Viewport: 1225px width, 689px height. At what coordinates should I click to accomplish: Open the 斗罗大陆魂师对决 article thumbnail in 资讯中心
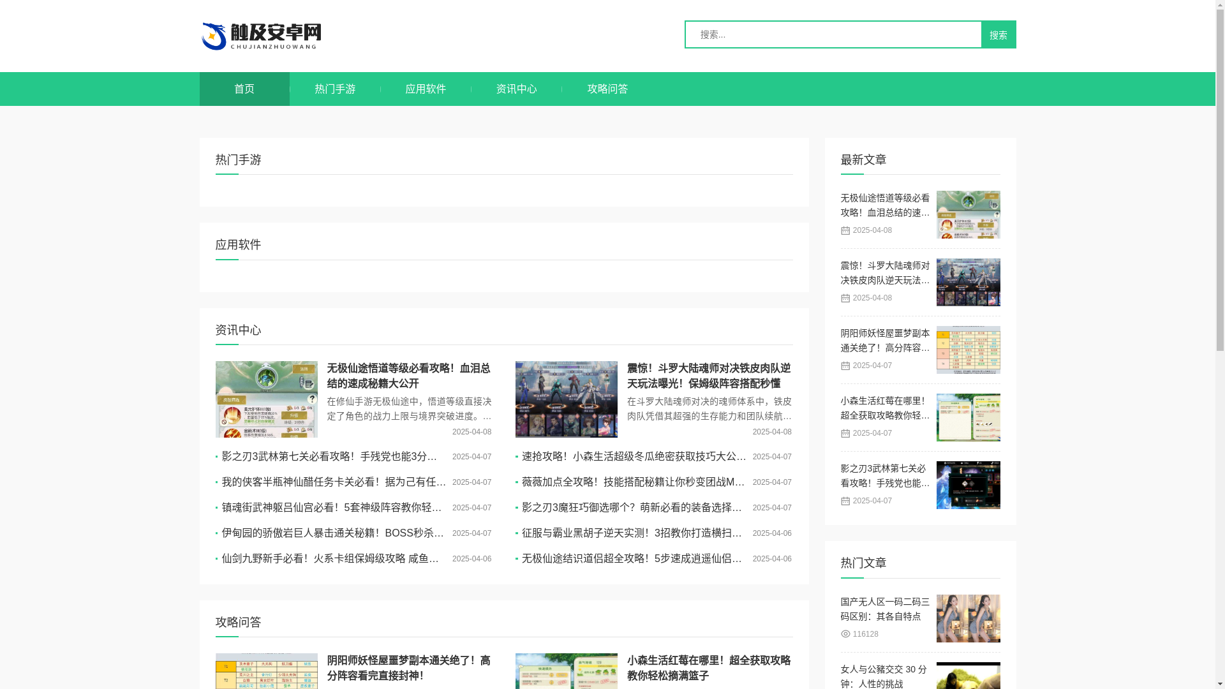pyautogui.click(x=567, y=399)
